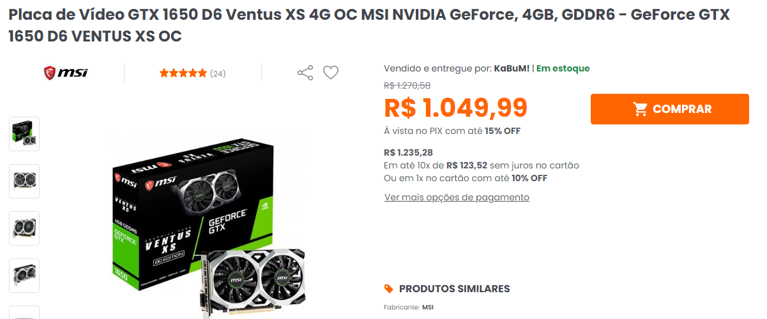Viewport: 767px width, 319px height.
Task: Open Ver mais opções de pagamento
Action: (x=457, y=197)
